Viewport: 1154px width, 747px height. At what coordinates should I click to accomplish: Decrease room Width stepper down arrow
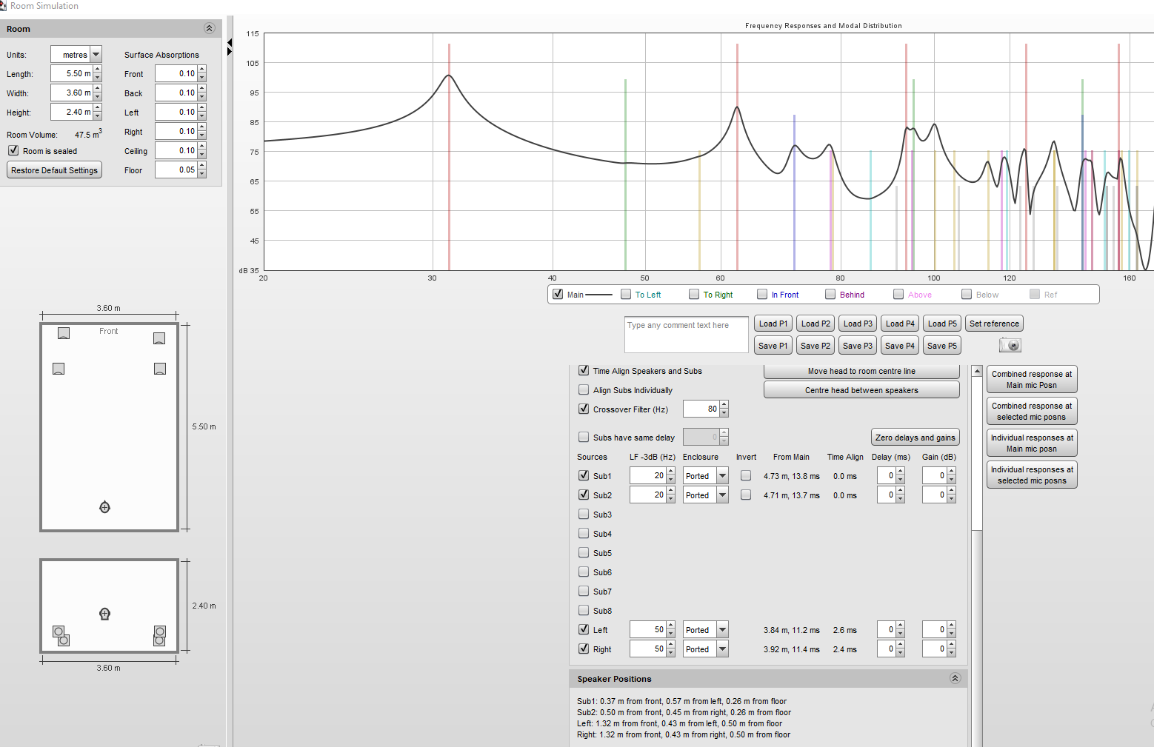(97, 97)
